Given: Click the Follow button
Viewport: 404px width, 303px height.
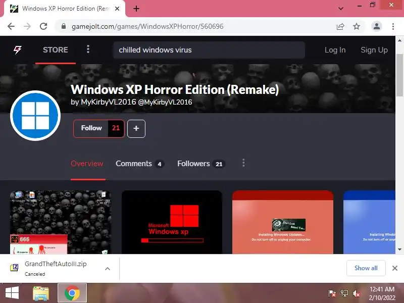Looking at the screenshot, I should tap(91, 128).
